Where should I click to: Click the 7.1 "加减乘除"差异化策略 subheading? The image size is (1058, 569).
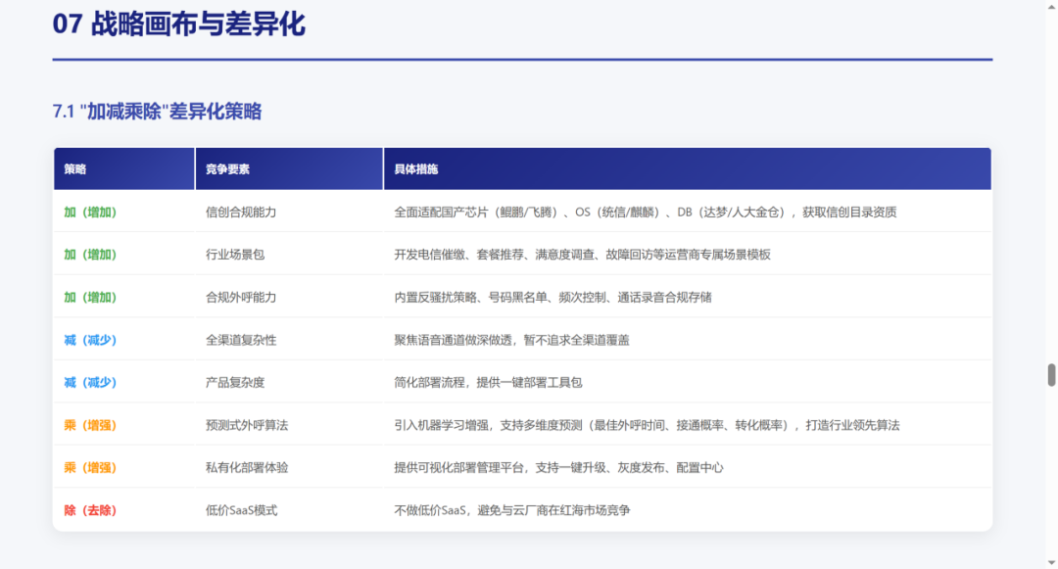[157, 112]
